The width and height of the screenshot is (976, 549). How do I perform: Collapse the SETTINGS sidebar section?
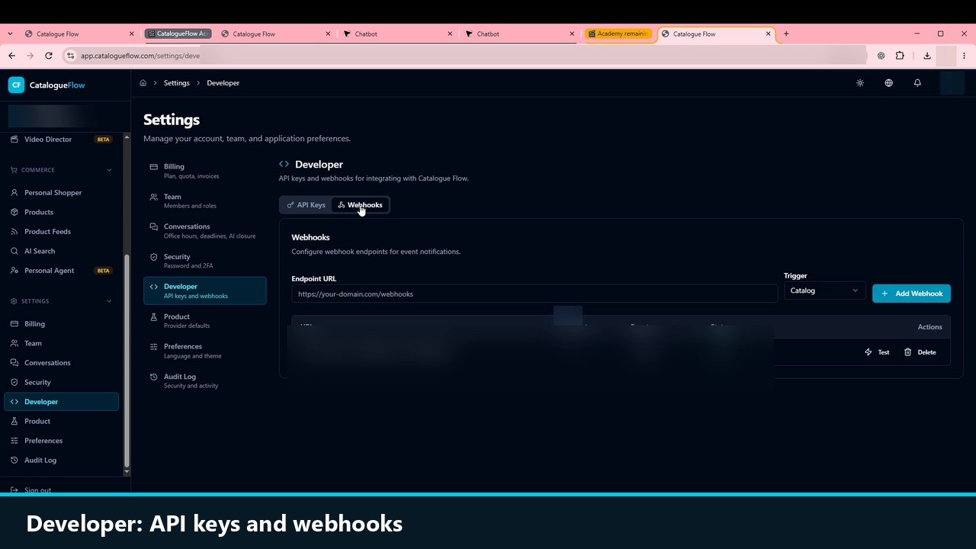pos(109,301)
